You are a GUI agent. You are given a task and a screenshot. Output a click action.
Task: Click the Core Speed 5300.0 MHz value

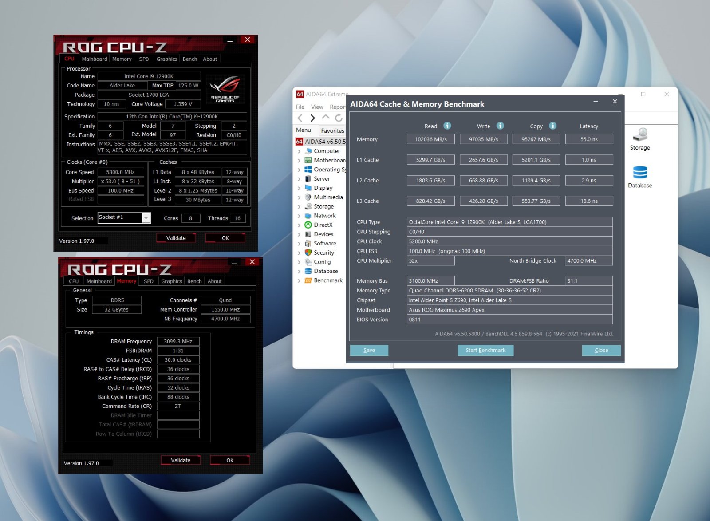tap(121, 172)
